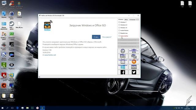Screen dimensions: 196x110
Task: Click the second greyed-out copy link button
Action: coord(128,43)
